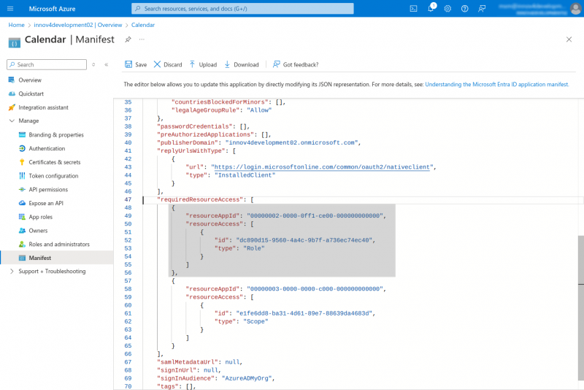Screen dimensions: 584x390
Task: Open portal settings gear
Action: [447, 9]
